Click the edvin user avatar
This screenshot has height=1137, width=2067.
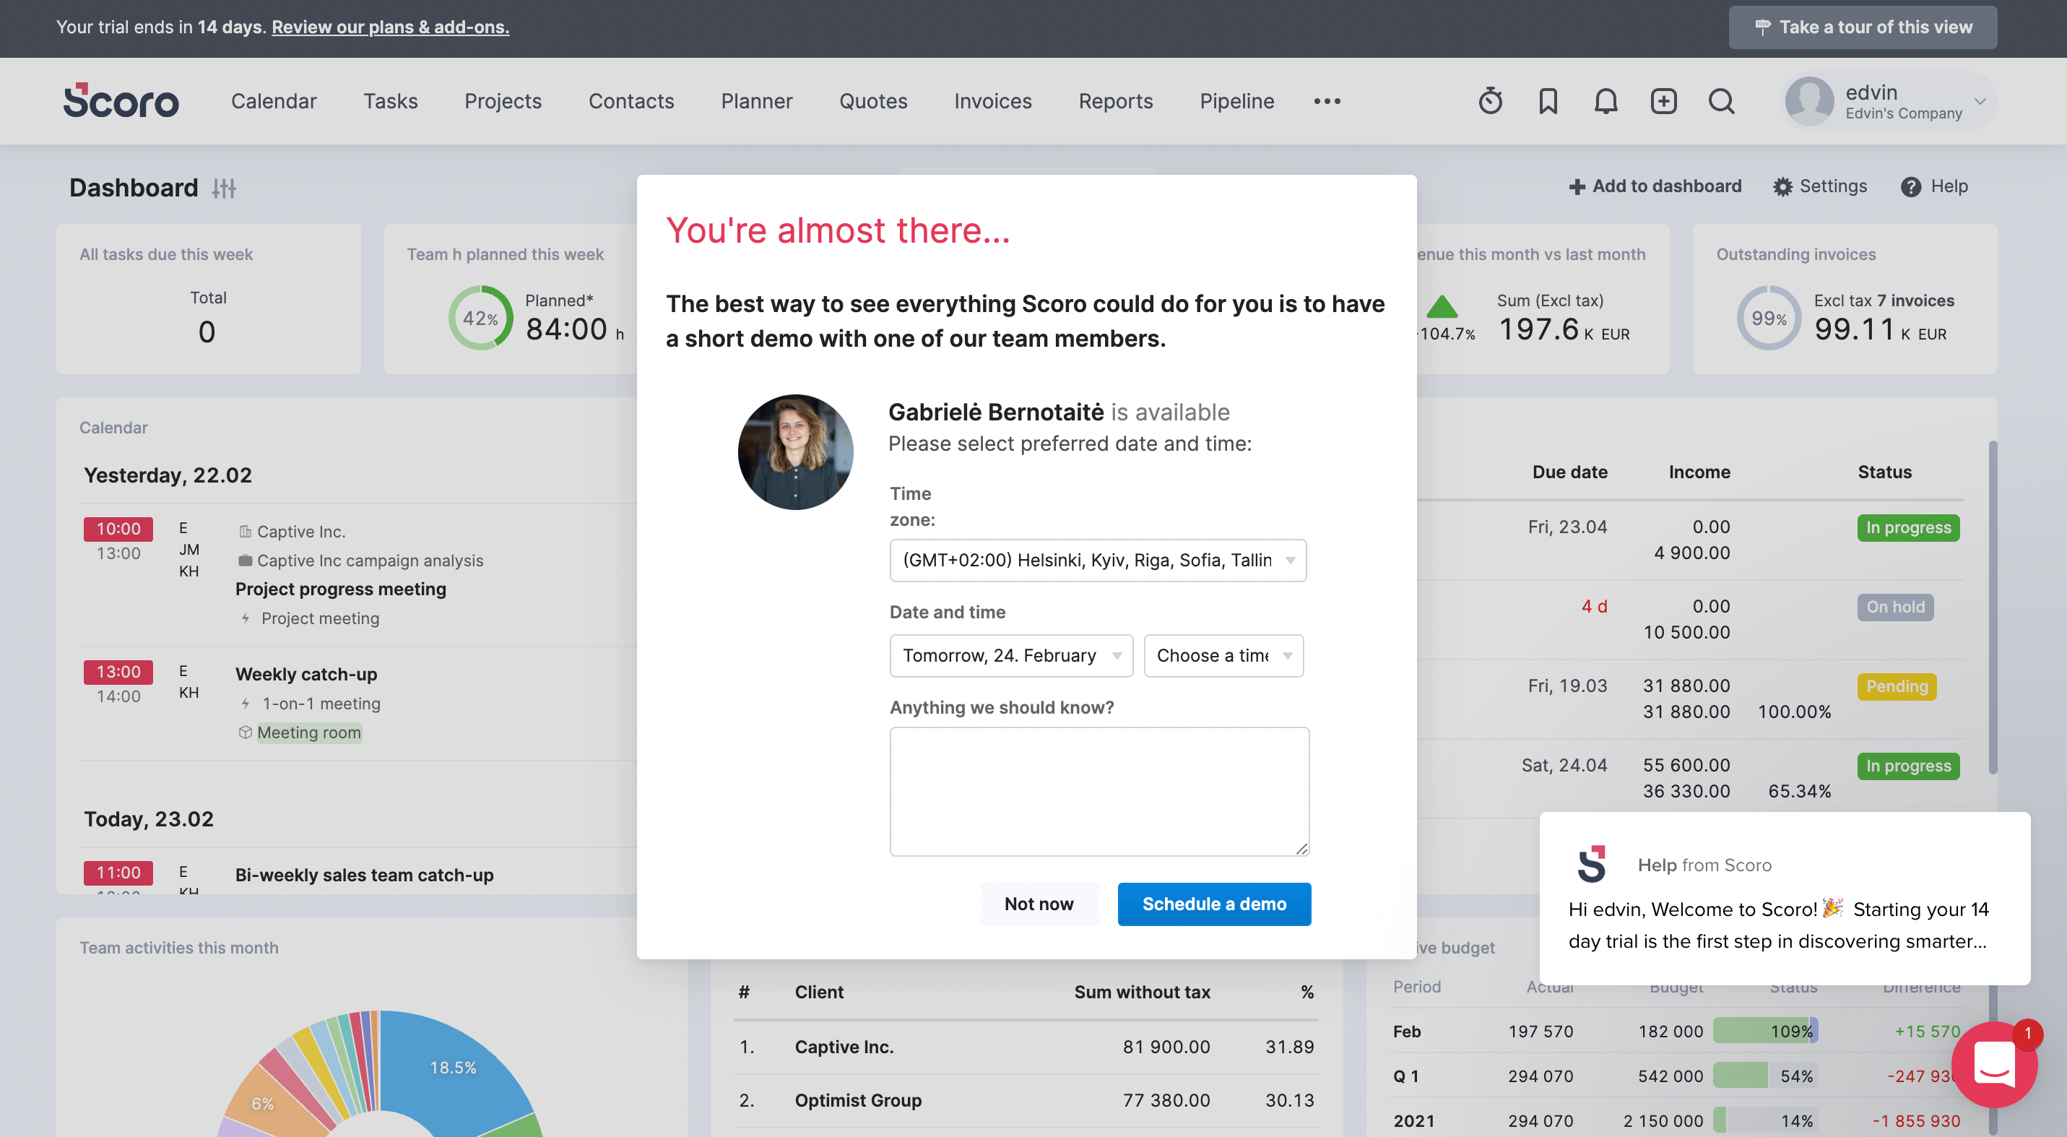(x=1808, y=101)
